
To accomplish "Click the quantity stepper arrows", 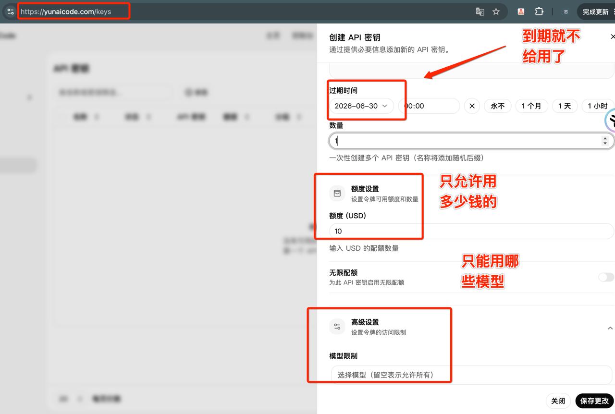I will 605,141.
